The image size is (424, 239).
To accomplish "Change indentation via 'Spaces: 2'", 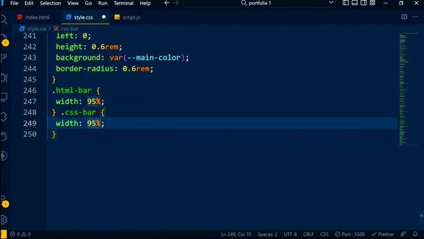I will pos(268,234).
